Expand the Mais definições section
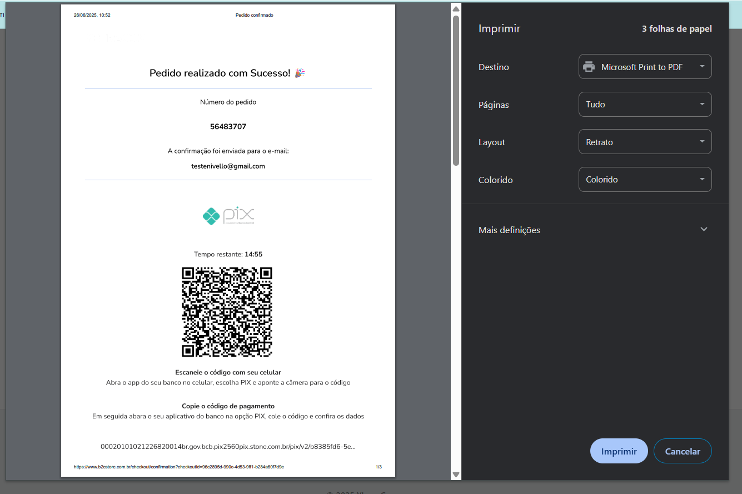 (595, 230)
